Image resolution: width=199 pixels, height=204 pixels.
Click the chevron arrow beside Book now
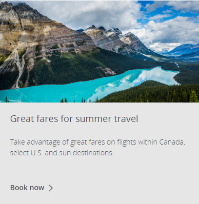[51, 188]
